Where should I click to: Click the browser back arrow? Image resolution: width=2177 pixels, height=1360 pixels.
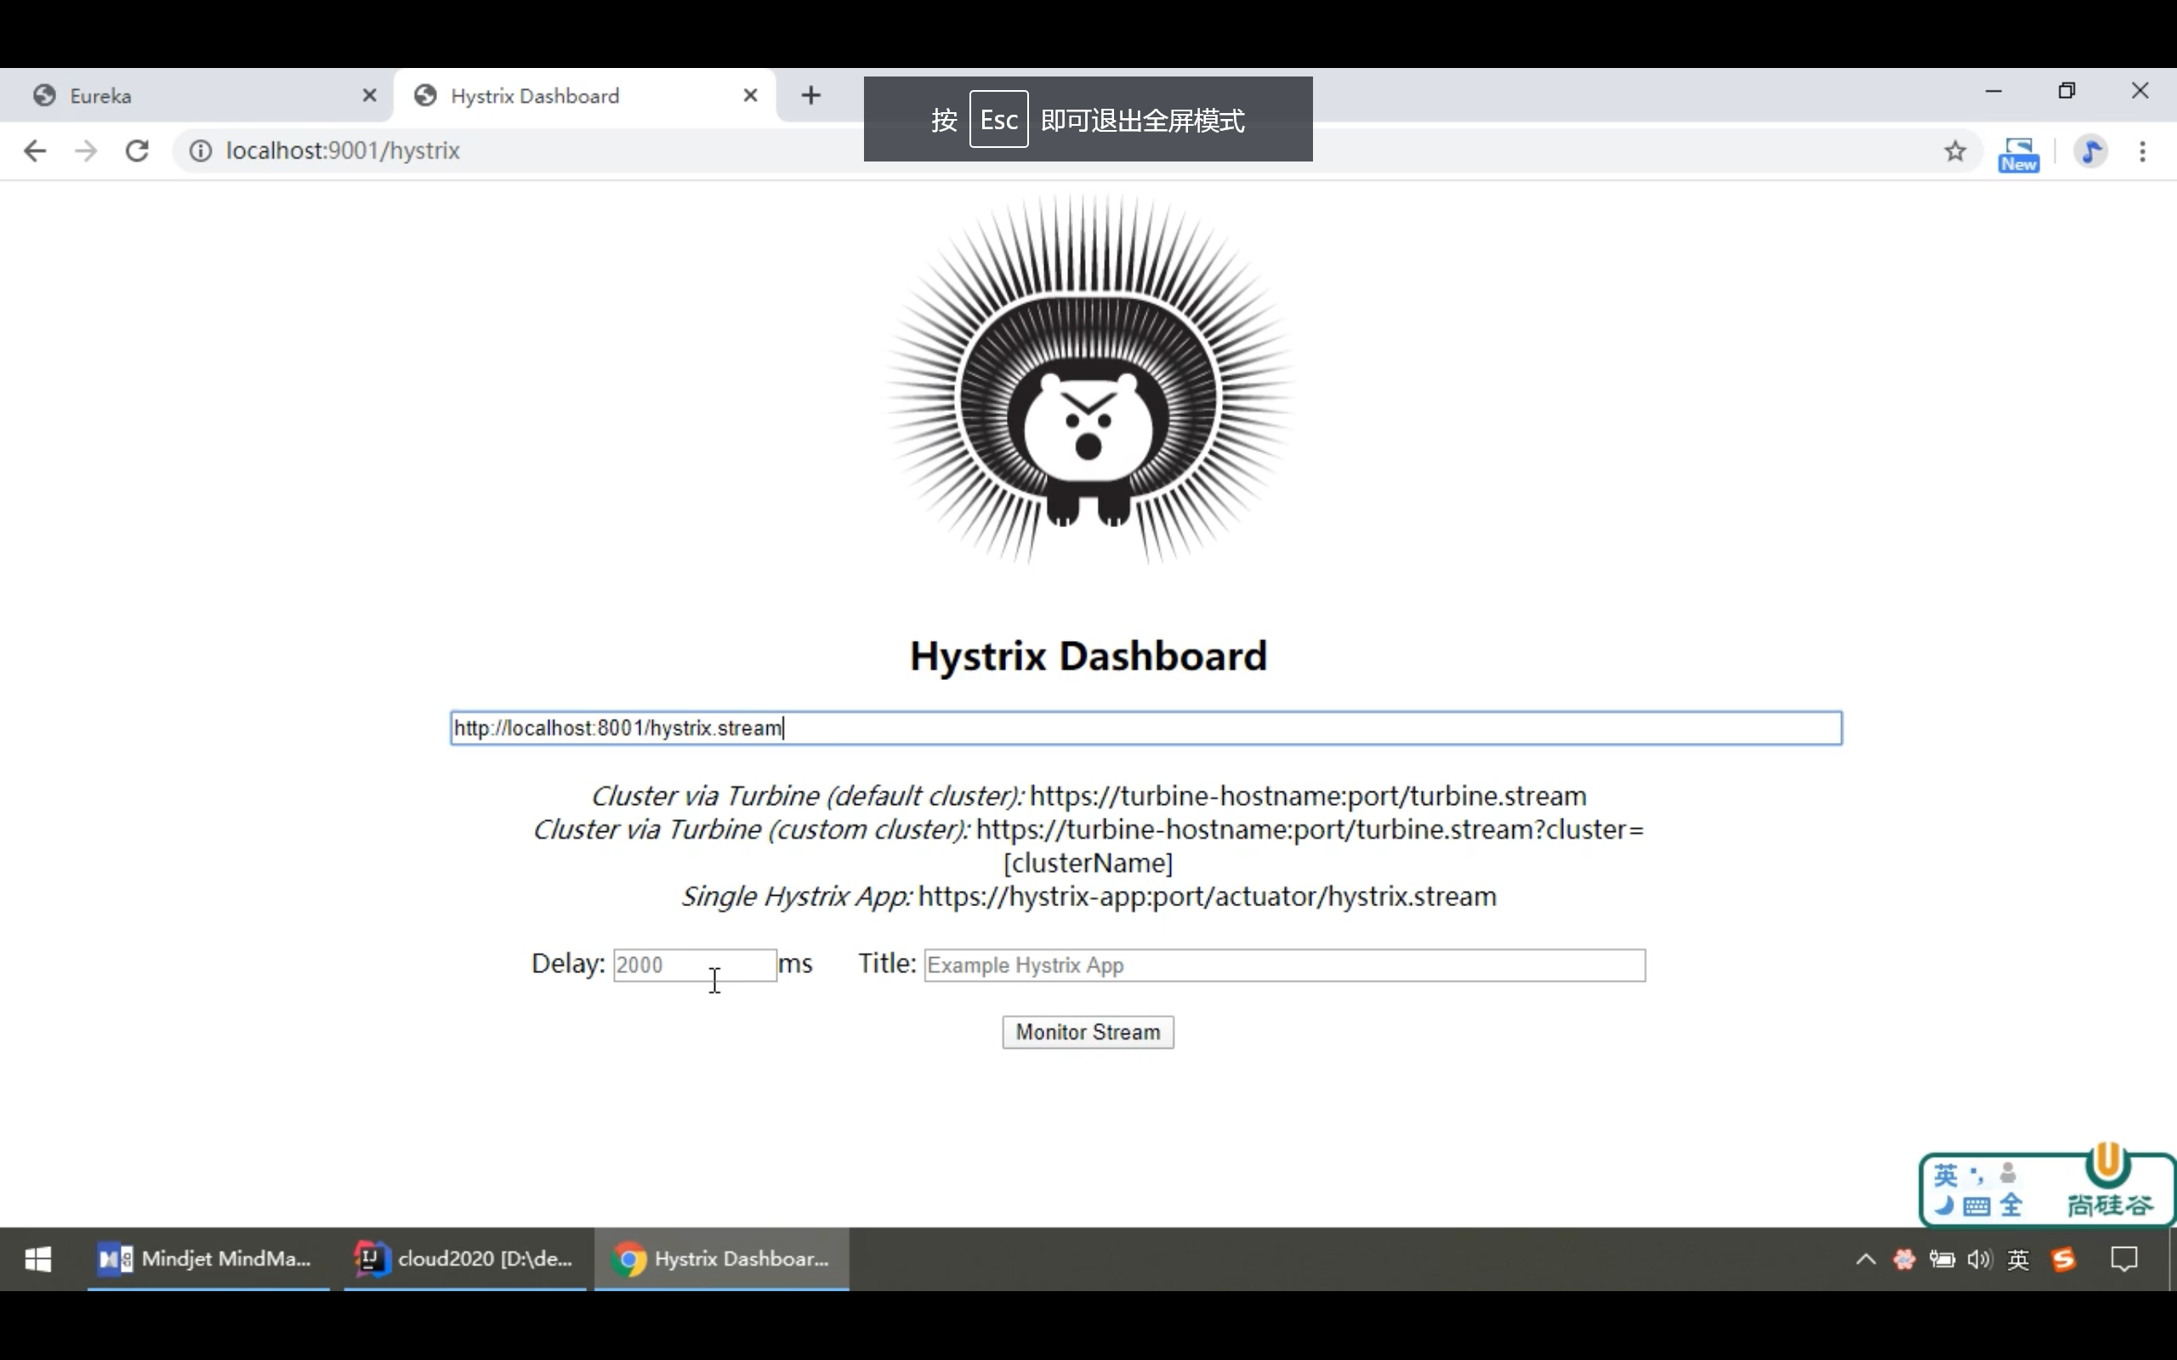click(x=34, y=150)
